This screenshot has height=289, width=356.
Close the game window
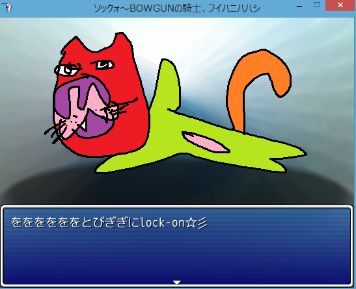click(340, 5)
